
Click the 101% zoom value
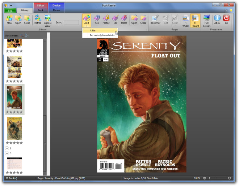pyautogui.click(x=197, y=178)
